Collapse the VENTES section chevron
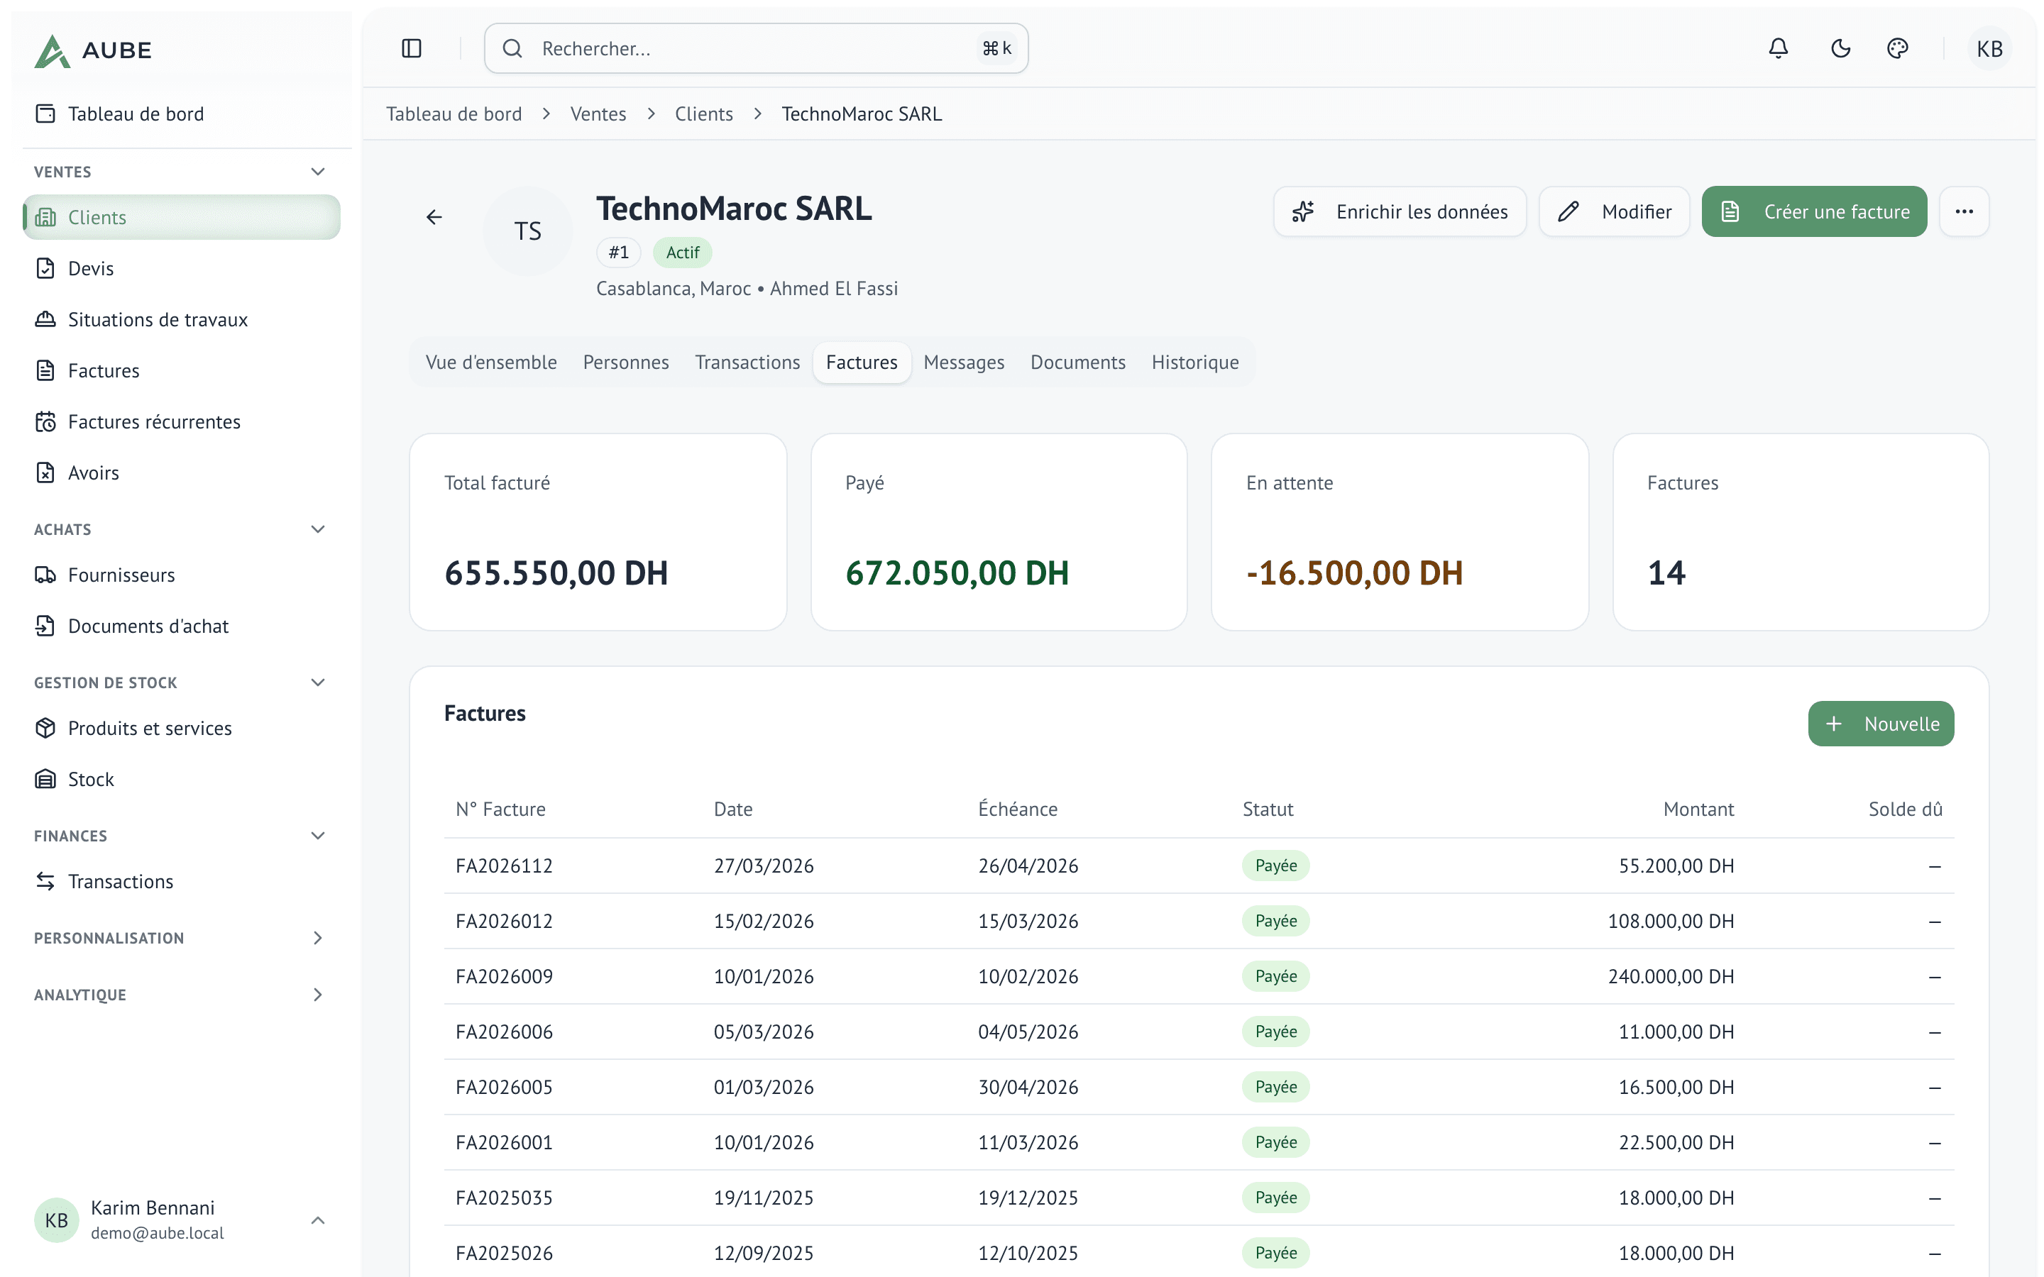Viewport: 2044px width, 1277px height. click(x=317, y=172)
